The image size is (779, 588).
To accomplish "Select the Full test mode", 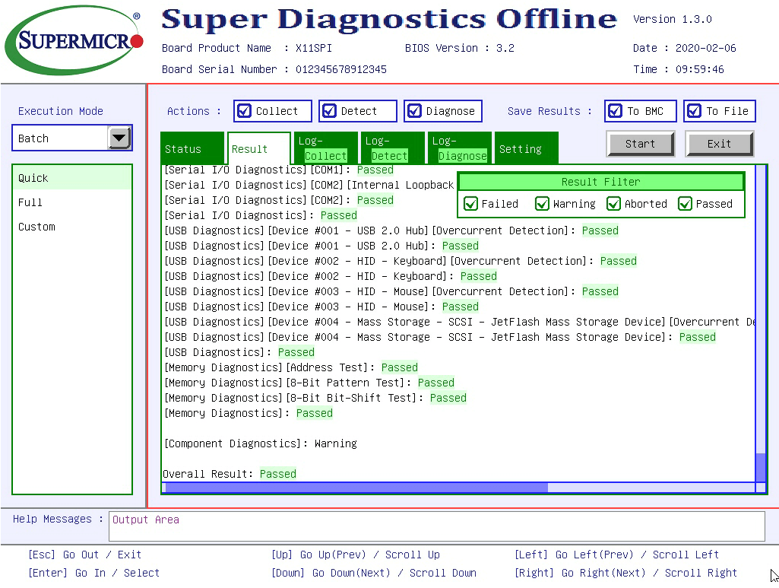I will [30, 202].
